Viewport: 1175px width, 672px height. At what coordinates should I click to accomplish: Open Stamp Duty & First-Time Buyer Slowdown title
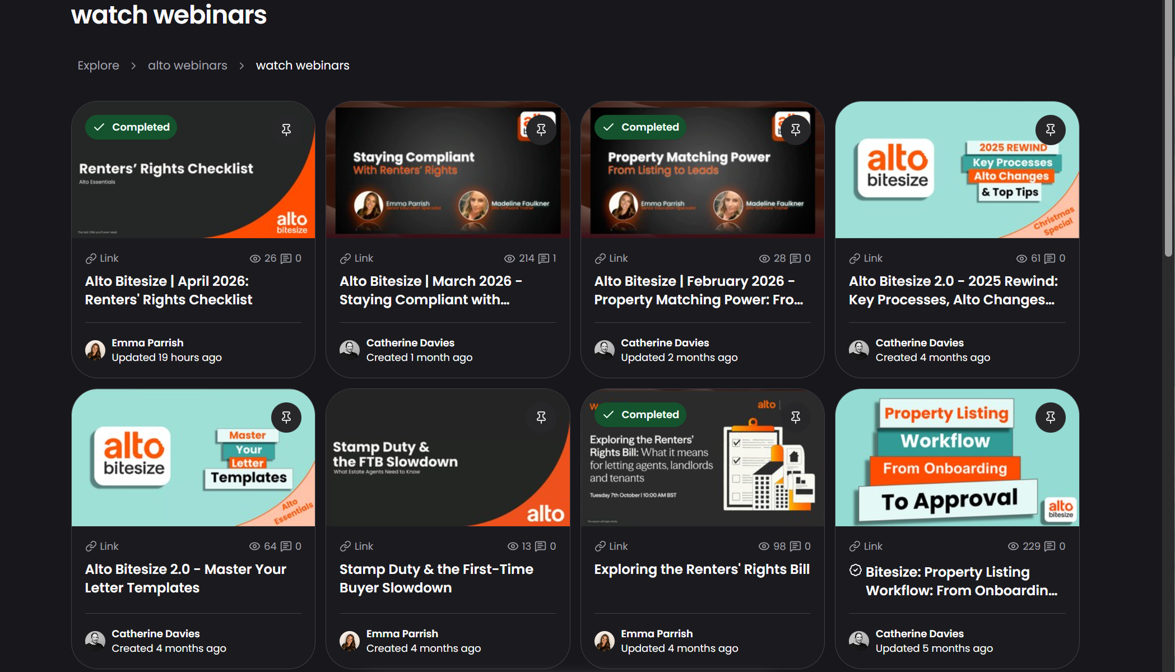[436, 578]
